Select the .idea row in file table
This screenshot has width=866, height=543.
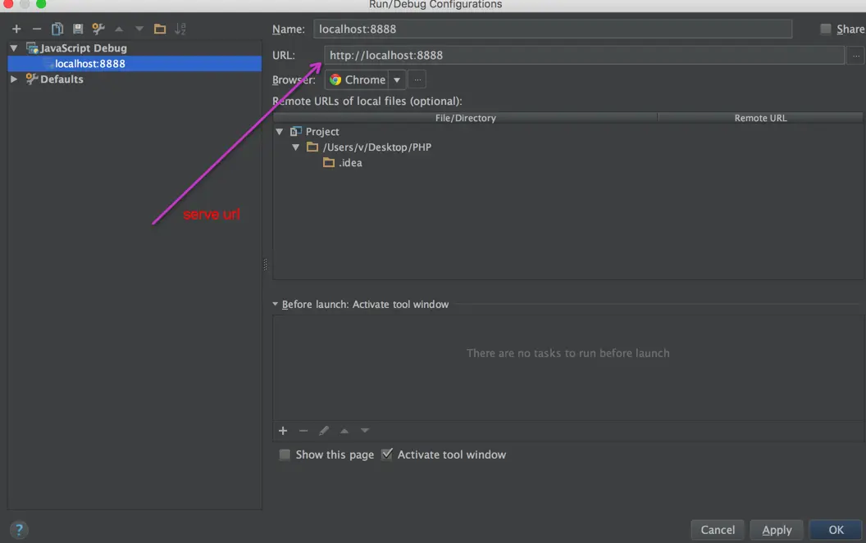[567, 162]
